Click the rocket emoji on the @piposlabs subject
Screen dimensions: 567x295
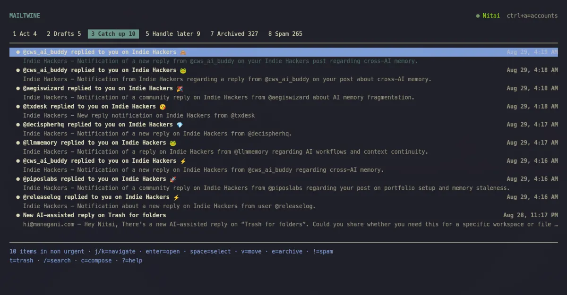coord(173,179)
